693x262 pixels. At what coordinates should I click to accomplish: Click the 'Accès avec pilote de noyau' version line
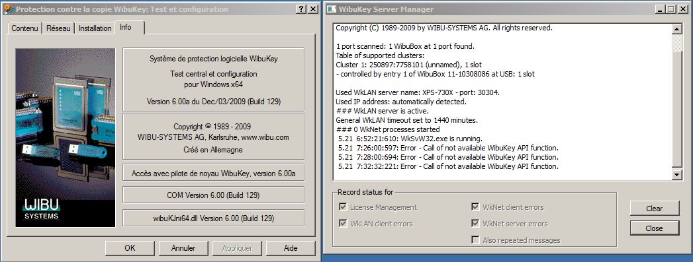tap(214, 174)
